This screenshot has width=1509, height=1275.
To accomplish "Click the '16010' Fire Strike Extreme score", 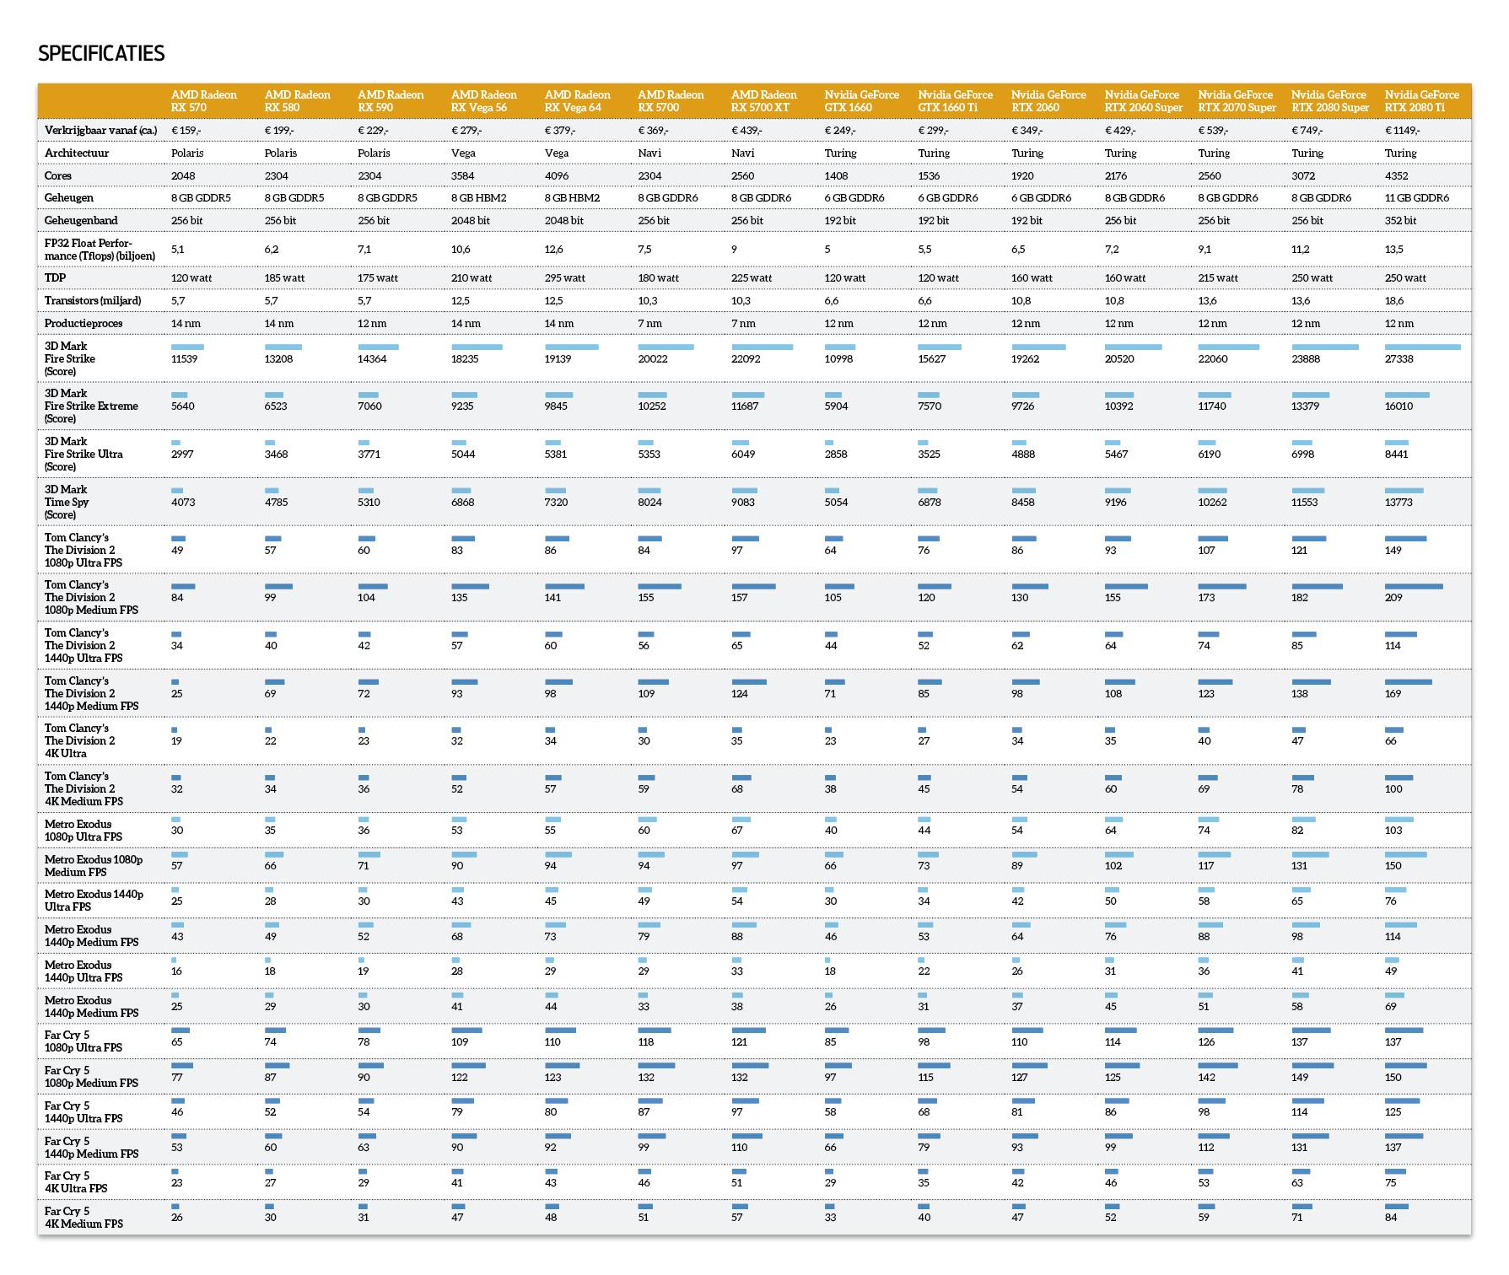I will tap(1399, 406).
